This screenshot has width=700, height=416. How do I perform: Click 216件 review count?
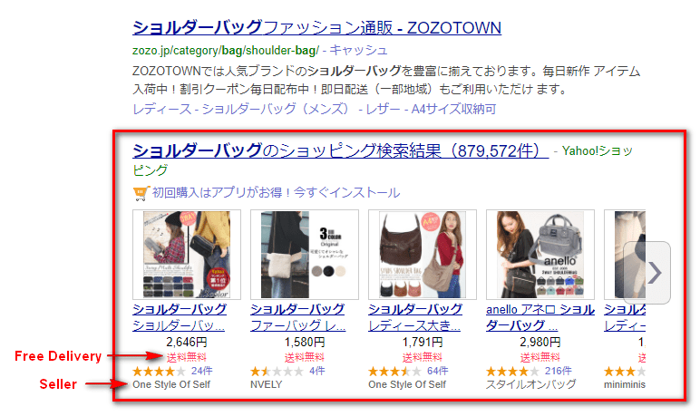point(558,371)
